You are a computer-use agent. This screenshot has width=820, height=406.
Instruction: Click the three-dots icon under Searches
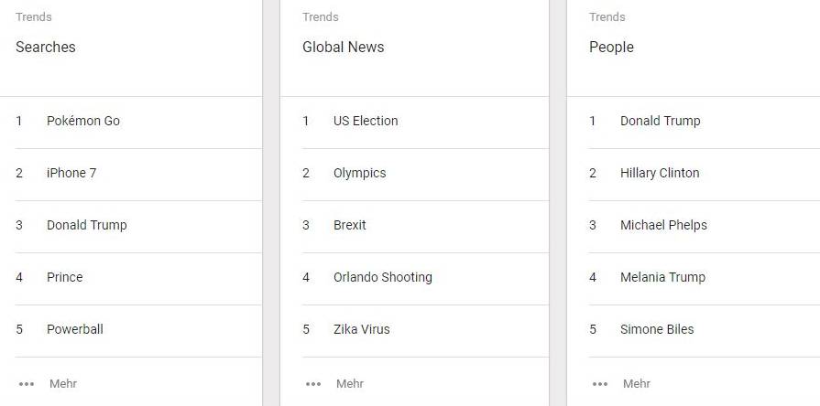[x=27, y=384]
